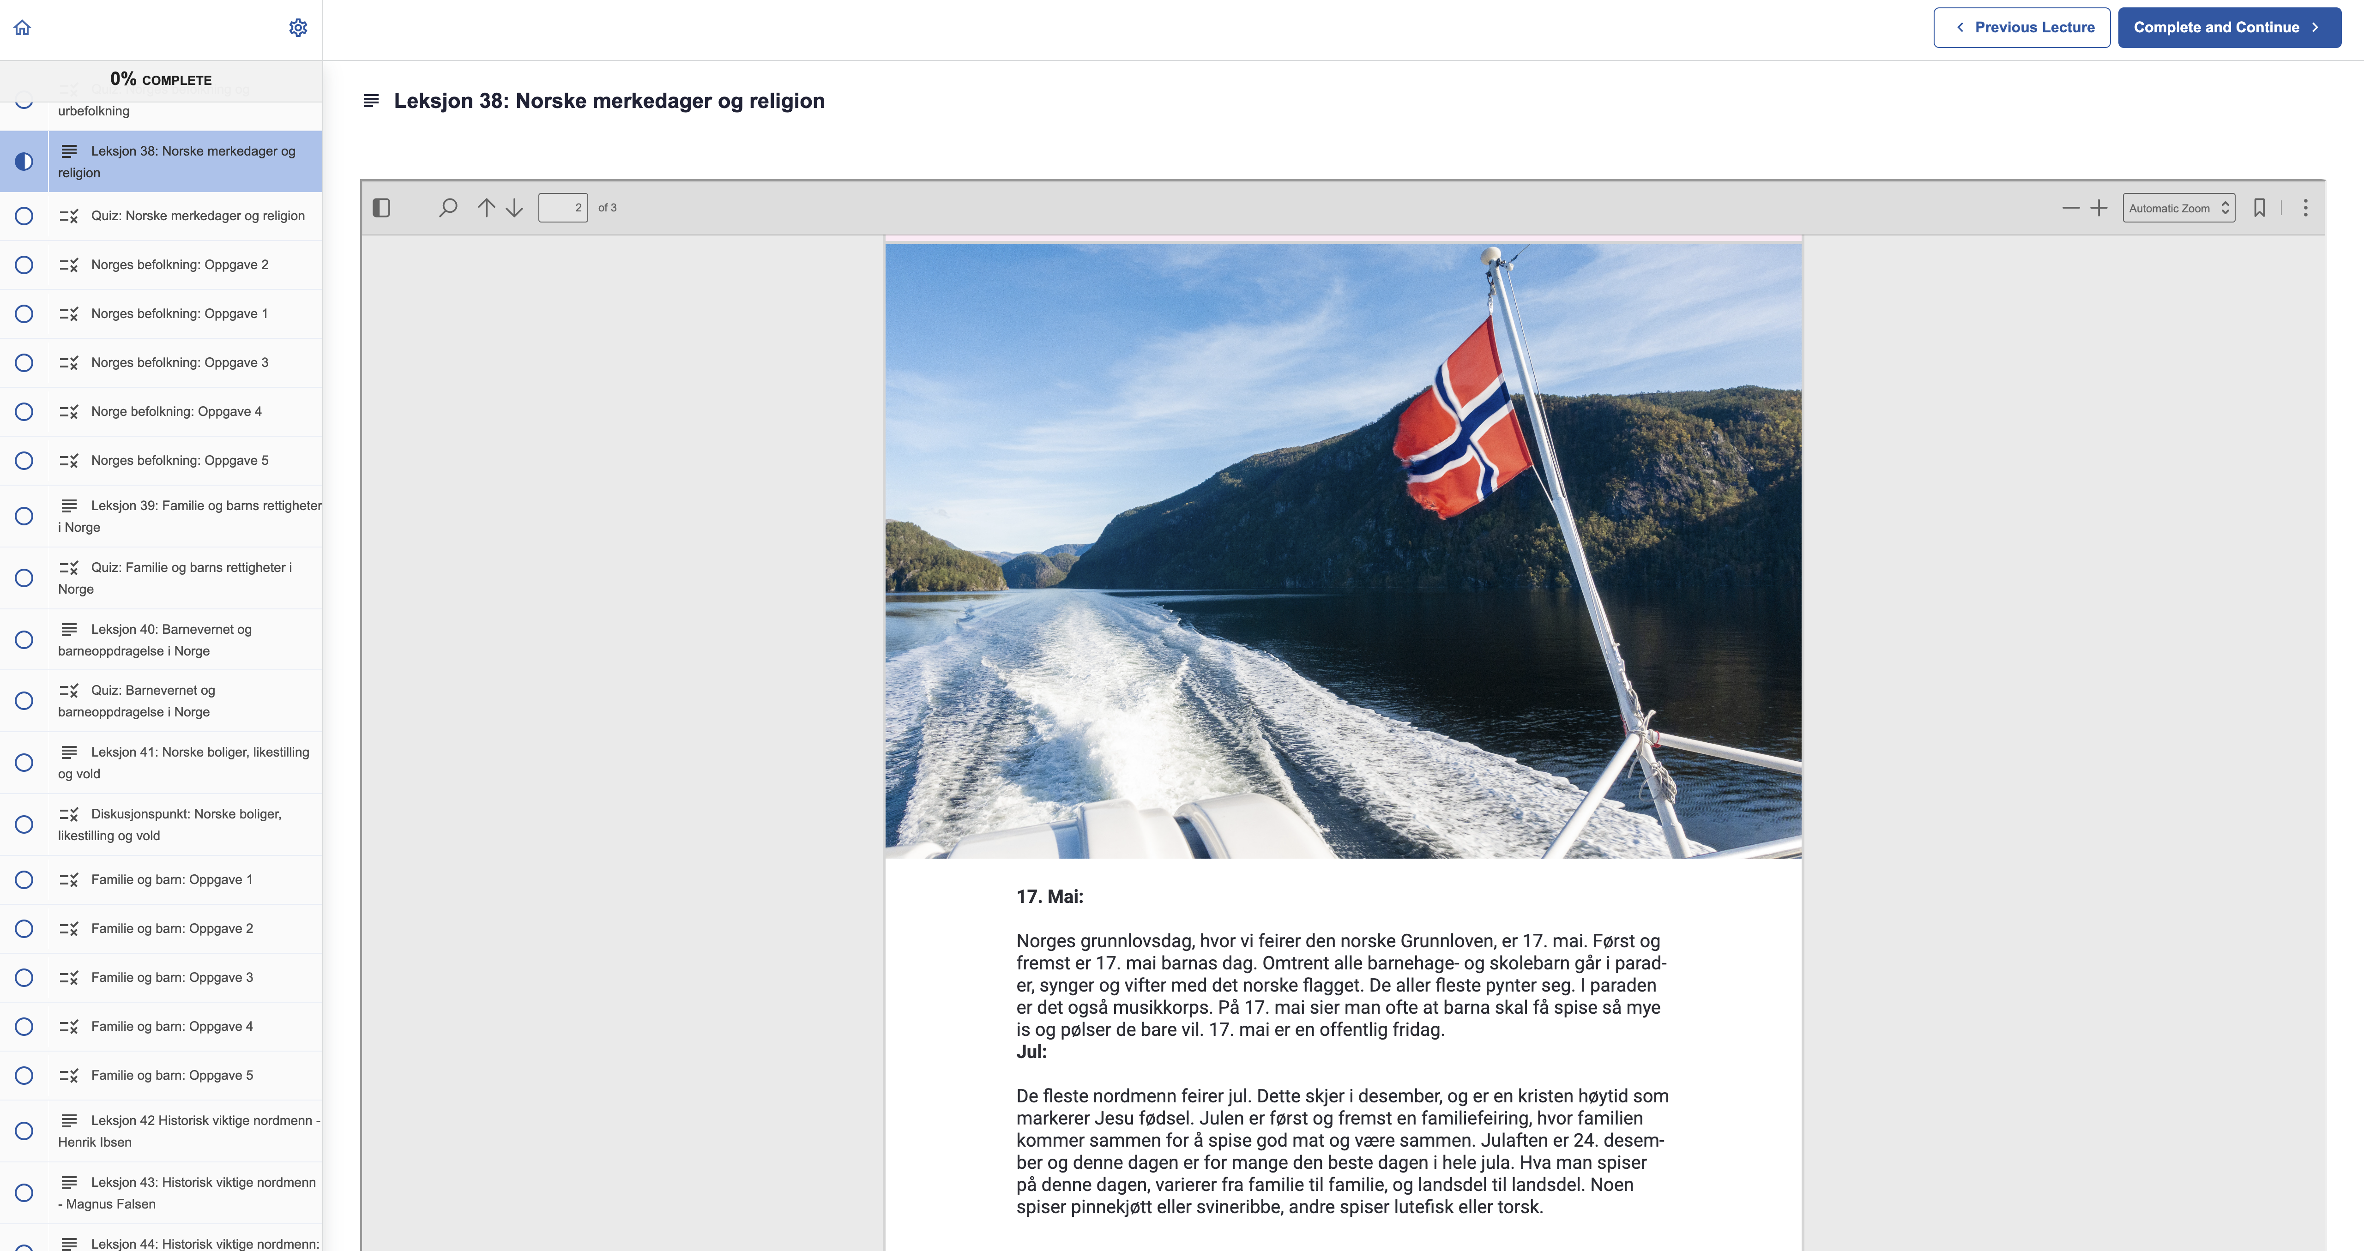The width and height of the screenshot is (2364, 1251).
Task: Click quiz icon for Familie og barn: Oppgave 5
Action: [x=69, y=1076]
